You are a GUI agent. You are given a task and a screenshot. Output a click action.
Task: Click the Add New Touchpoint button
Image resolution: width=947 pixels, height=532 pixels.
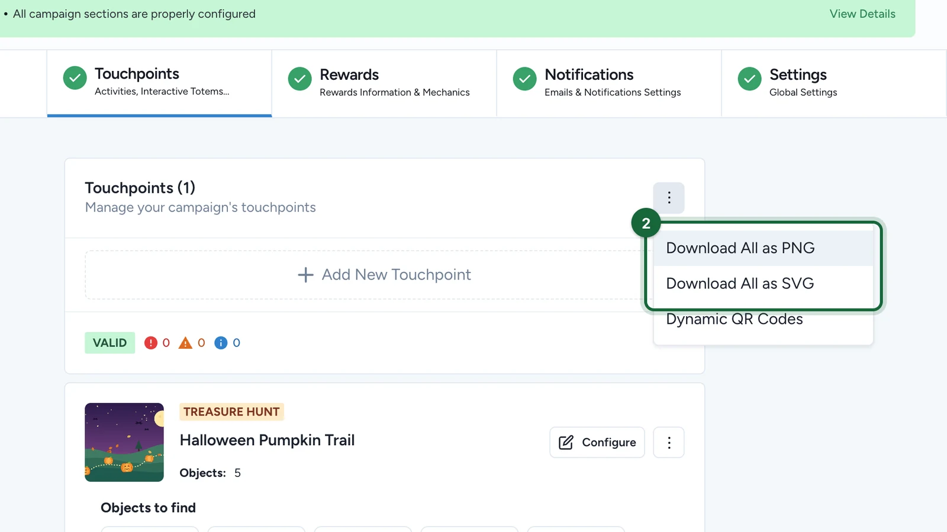(384, 275)
